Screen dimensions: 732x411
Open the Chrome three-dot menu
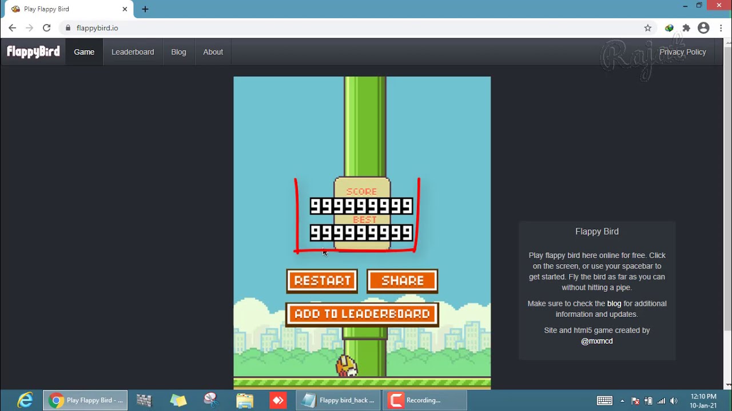pyautogui.click(x=721, y=28)
